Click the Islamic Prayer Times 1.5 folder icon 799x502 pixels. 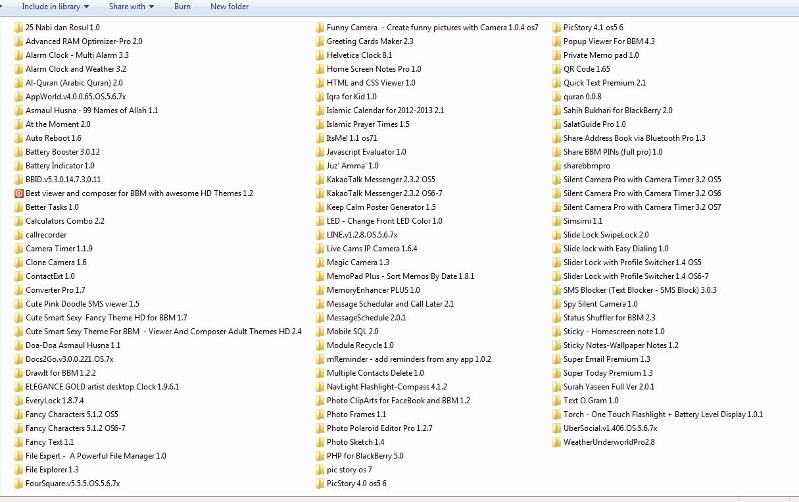320,124
